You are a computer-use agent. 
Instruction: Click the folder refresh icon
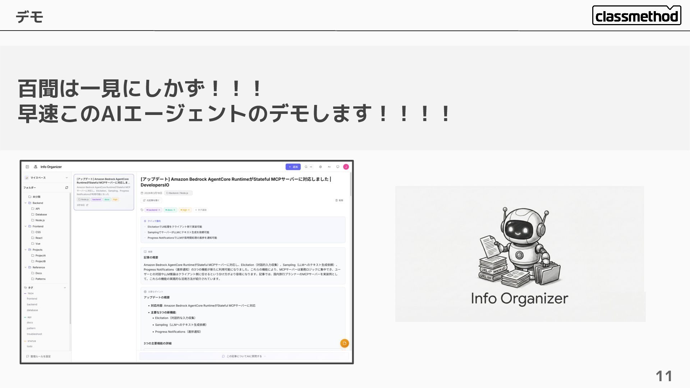tap(66, 188)
